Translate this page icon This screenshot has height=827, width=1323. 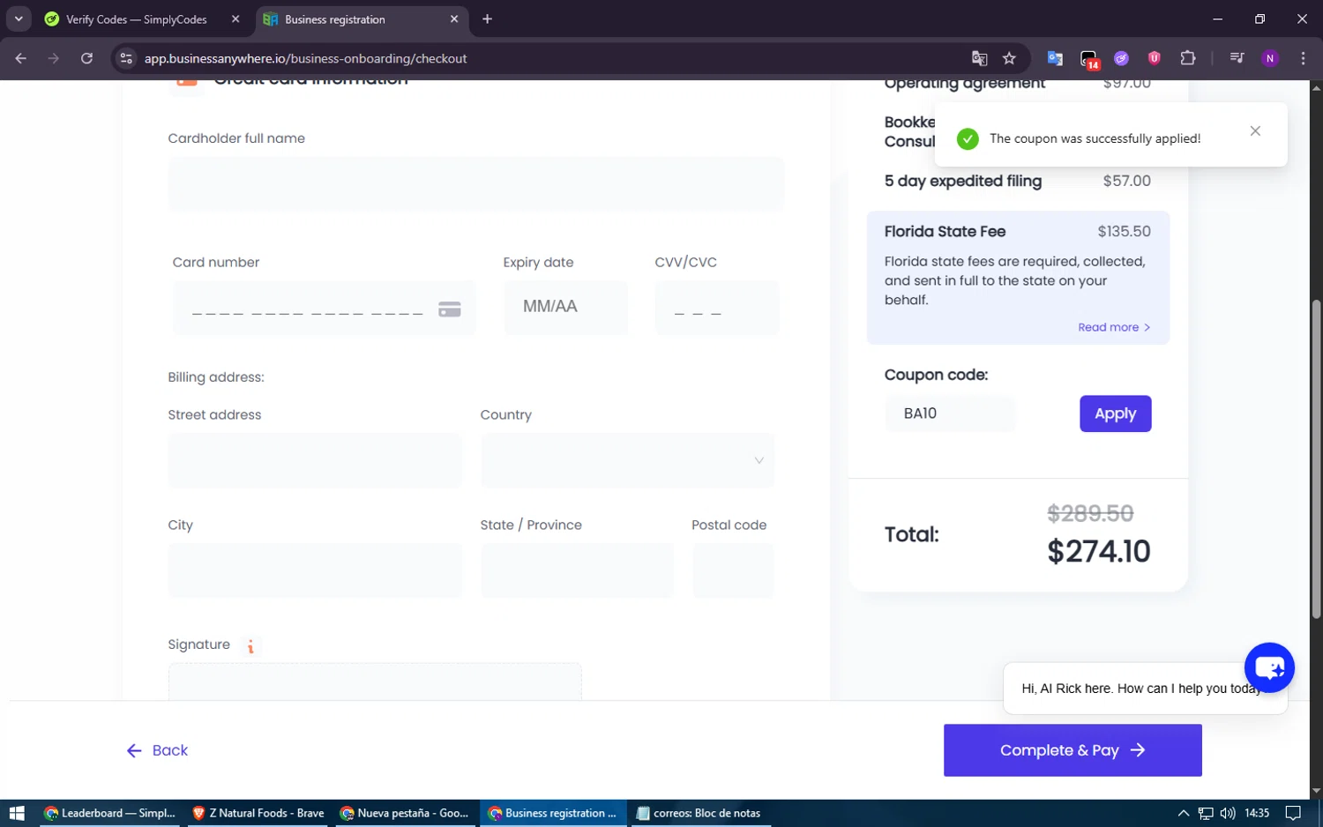979,58
